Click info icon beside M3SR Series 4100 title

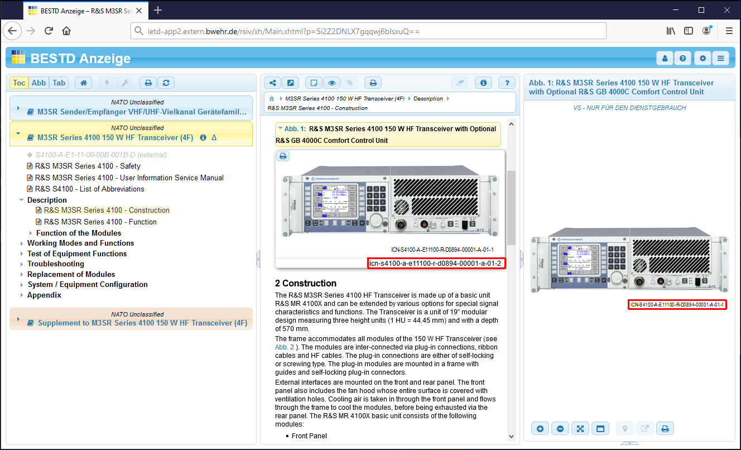tap(203, 137)
